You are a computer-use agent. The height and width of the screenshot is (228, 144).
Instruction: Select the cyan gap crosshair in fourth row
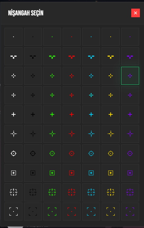click(91, 95)
